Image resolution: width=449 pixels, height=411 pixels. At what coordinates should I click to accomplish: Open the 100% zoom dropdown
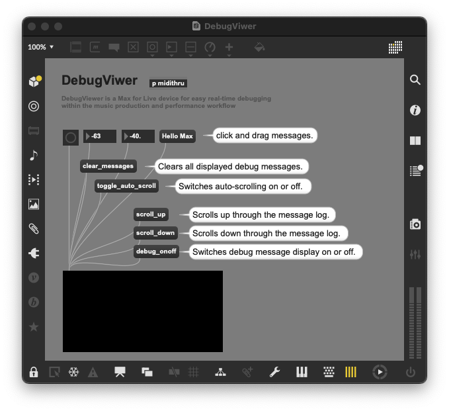tap(40, 47)
